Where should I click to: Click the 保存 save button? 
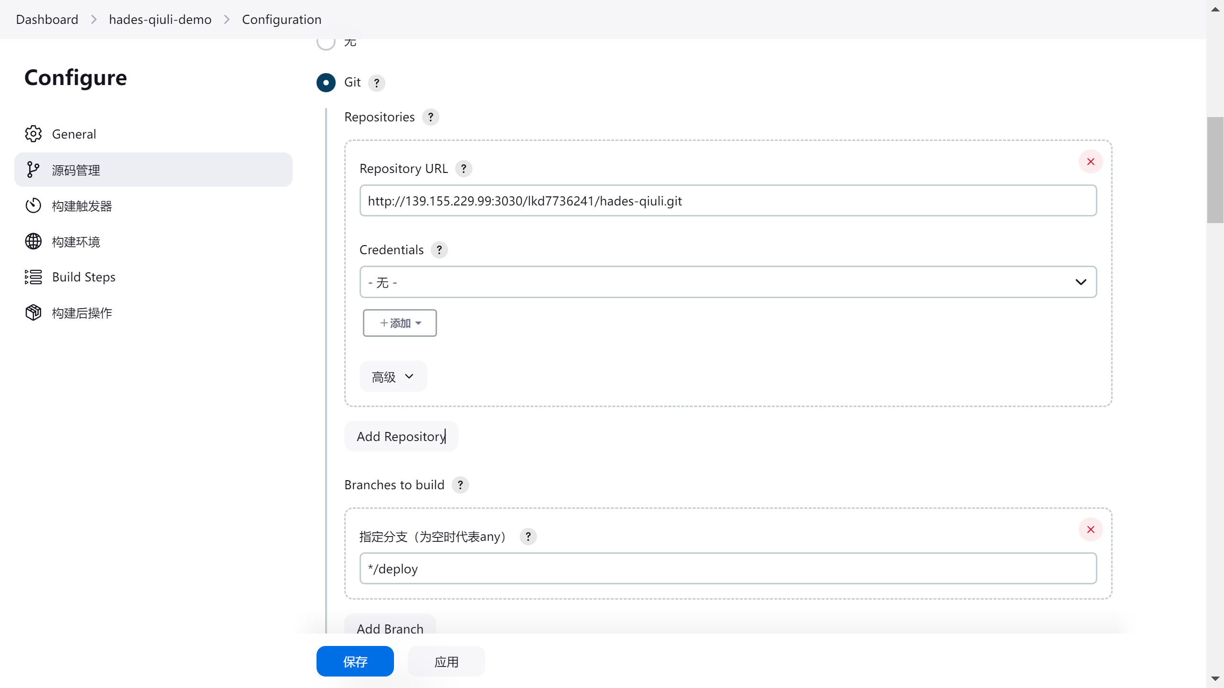pos(355,661)
